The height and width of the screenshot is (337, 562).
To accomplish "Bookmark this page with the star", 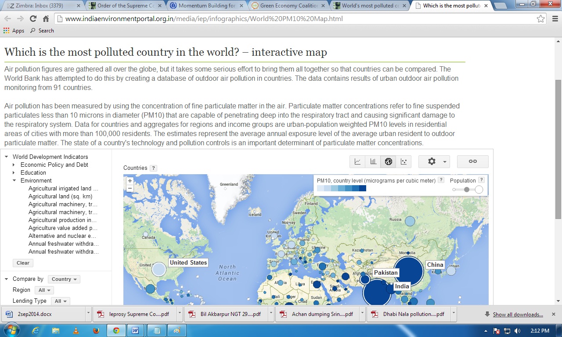I will coord(541,19).
